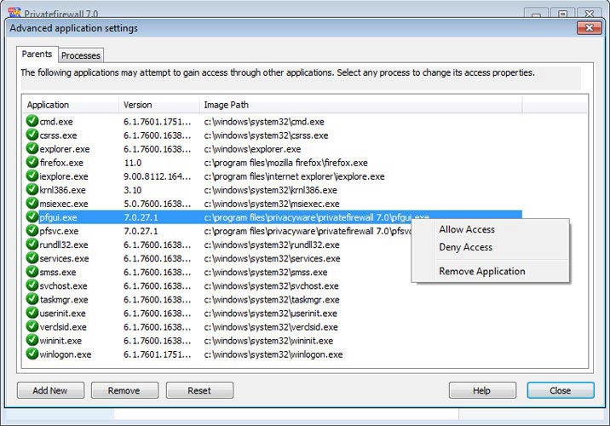Viewport: 610px width, 426px height.
Task: Click the green check icon beside explorer.exe
Action: coord(32,148)
